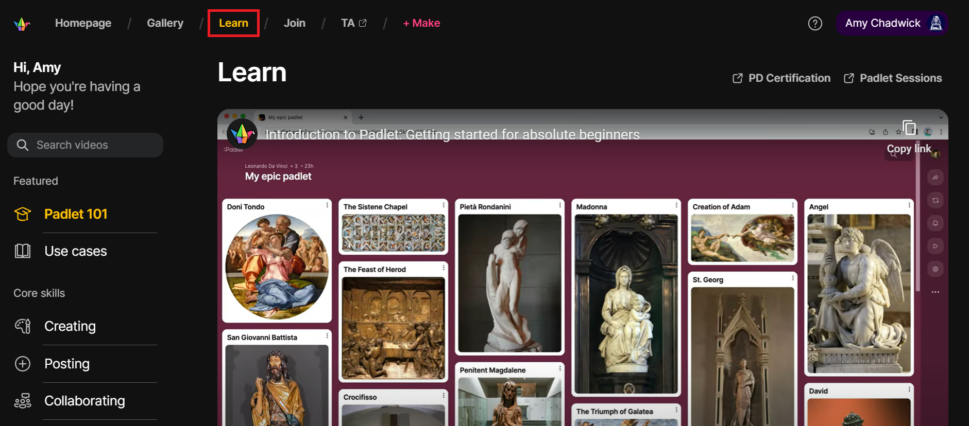Viewport: 969px width, 426px height.
Task: Click the + Make button
Action: click(x=421, y=23)
